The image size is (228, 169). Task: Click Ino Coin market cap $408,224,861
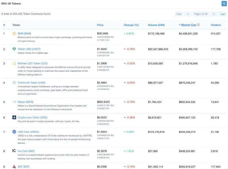[187, 151]
